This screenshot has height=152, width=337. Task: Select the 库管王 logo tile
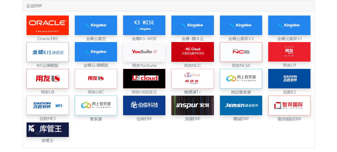[x=48, y=130]
